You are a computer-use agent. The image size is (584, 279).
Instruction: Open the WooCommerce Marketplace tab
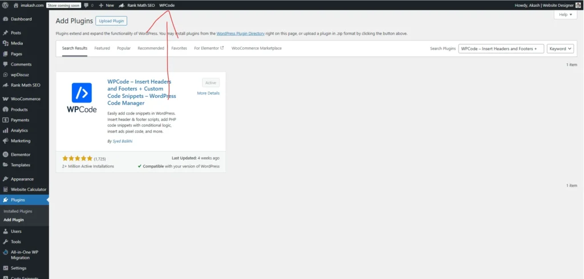pos(256,48)
